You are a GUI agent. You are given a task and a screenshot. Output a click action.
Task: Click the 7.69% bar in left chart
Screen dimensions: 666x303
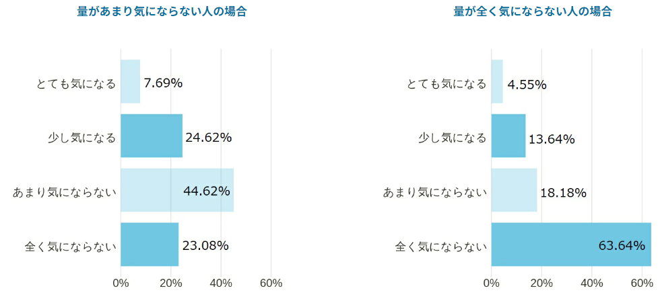pyautogui.click(x=131, y=81)
